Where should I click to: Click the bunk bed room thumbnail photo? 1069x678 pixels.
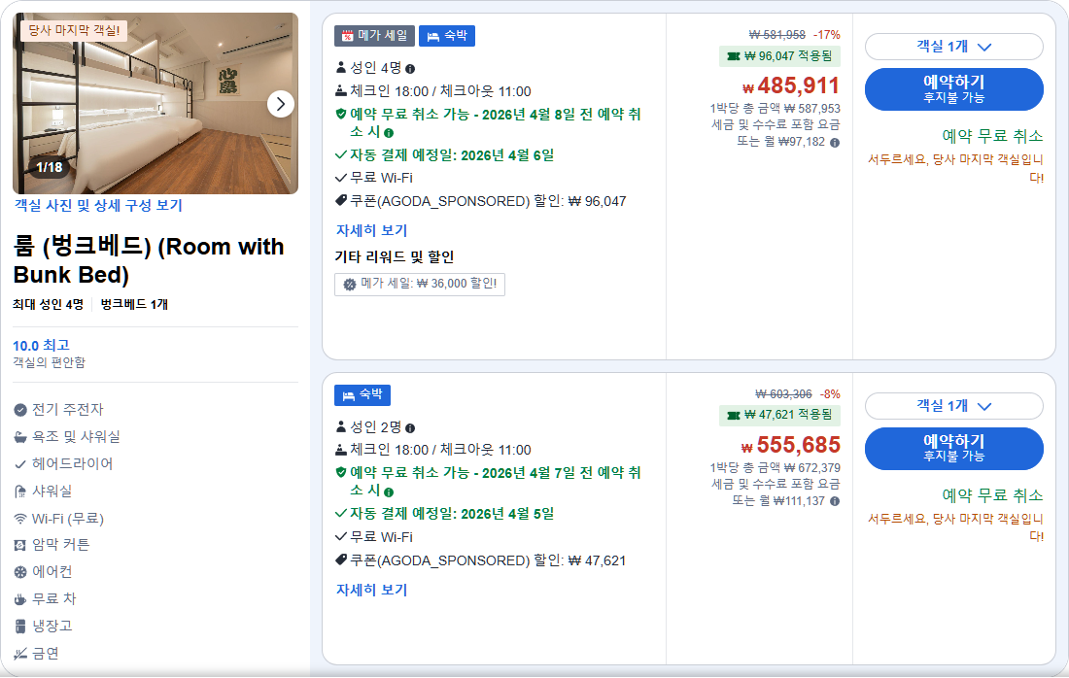(155, 103)
